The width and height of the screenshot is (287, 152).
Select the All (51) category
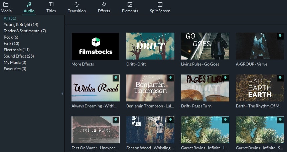tap(10, 18)
